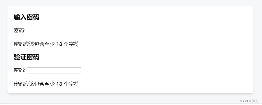Click the word 字符 in the first hint
Image resolution: width=262 pixels, height=105 pixels.
(74, 44)
